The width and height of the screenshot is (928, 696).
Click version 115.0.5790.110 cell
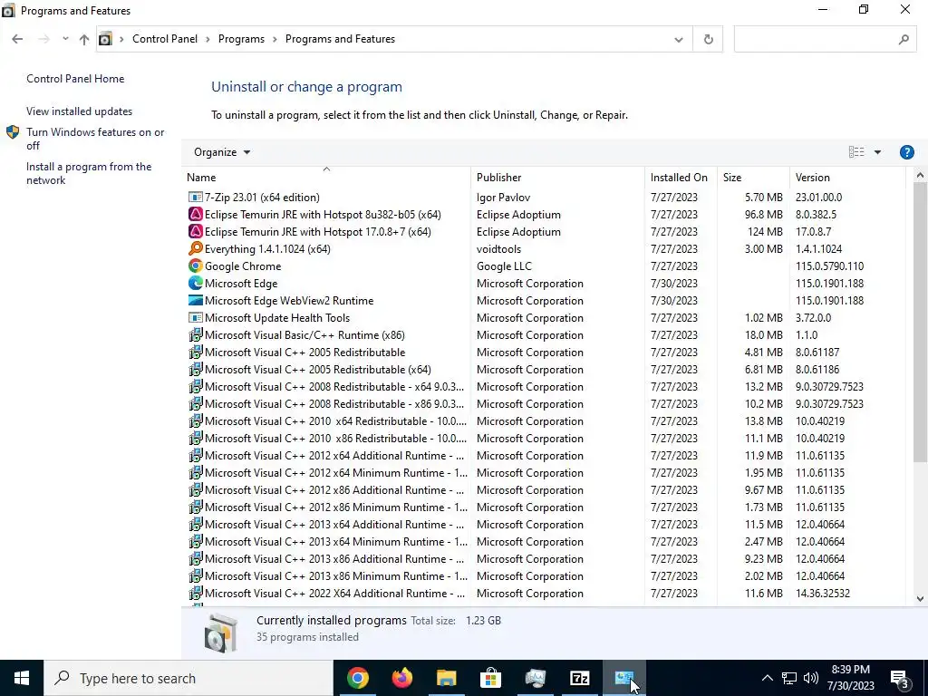829,266
